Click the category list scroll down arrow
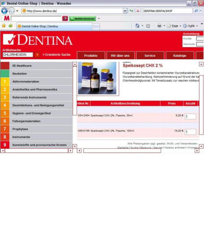The width and height of the screenshot is (204, 230). tap(74, 146)
